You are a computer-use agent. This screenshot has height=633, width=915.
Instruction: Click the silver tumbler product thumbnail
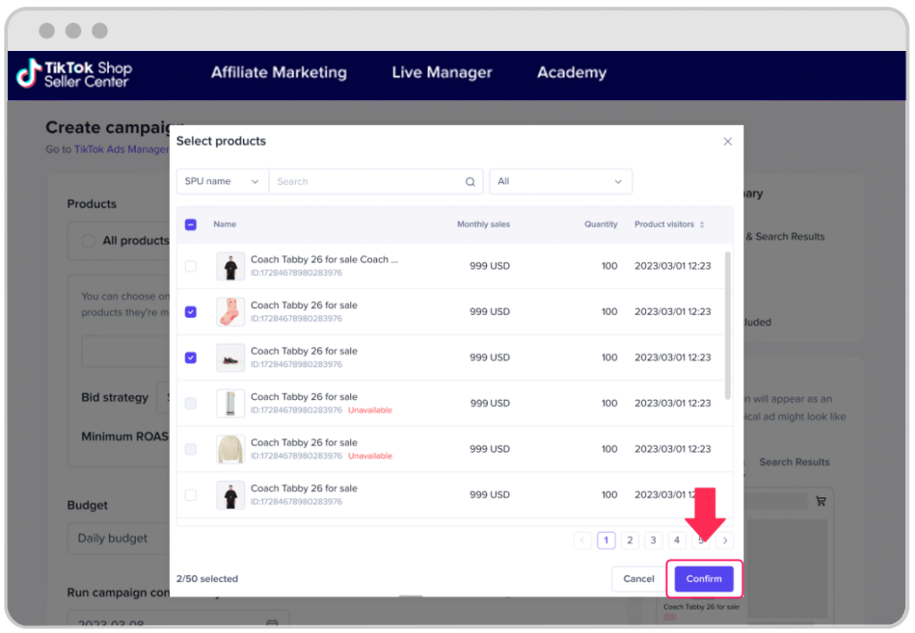(x=231, y=404)
